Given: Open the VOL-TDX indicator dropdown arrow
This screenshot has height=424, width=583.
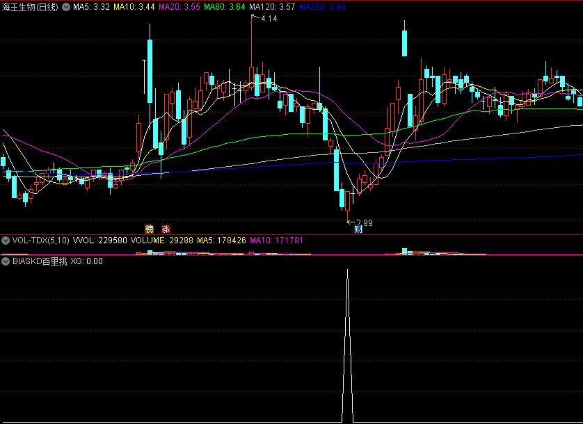Looking at the screenshot, I should click(5, 240).
